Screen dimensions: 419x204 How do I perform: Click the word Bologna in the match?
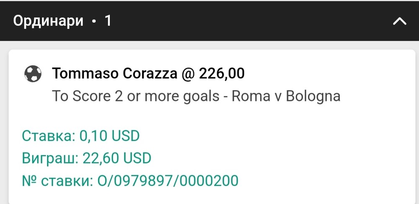[x=313, y=96]
